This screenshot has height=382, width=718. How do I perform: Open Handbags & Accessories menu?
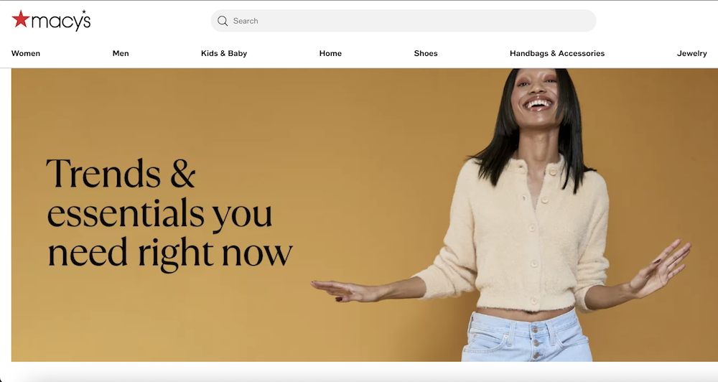pyautogui.click(x=557, y=53)
